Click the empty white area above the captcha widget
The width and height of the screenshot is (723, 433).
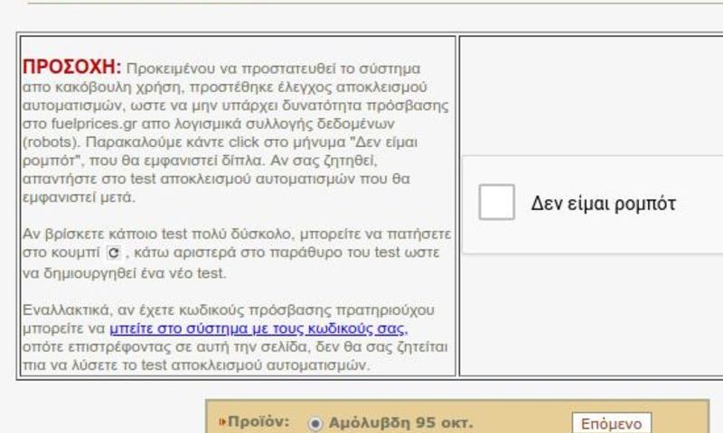tap(591, 96)
